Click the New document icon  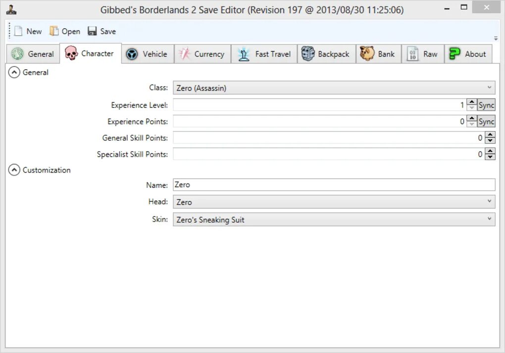point(18,31)
